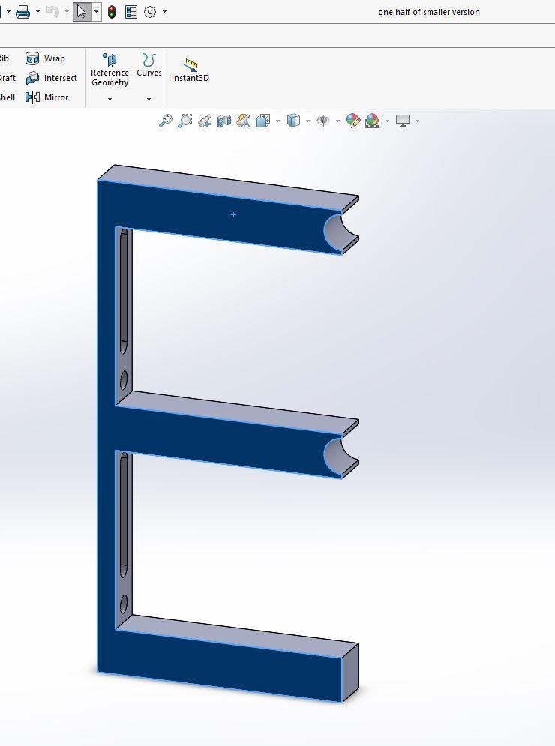Click the Intersect label
The image size is (555, 746).
pyautogui.click(x=61, y=78)
